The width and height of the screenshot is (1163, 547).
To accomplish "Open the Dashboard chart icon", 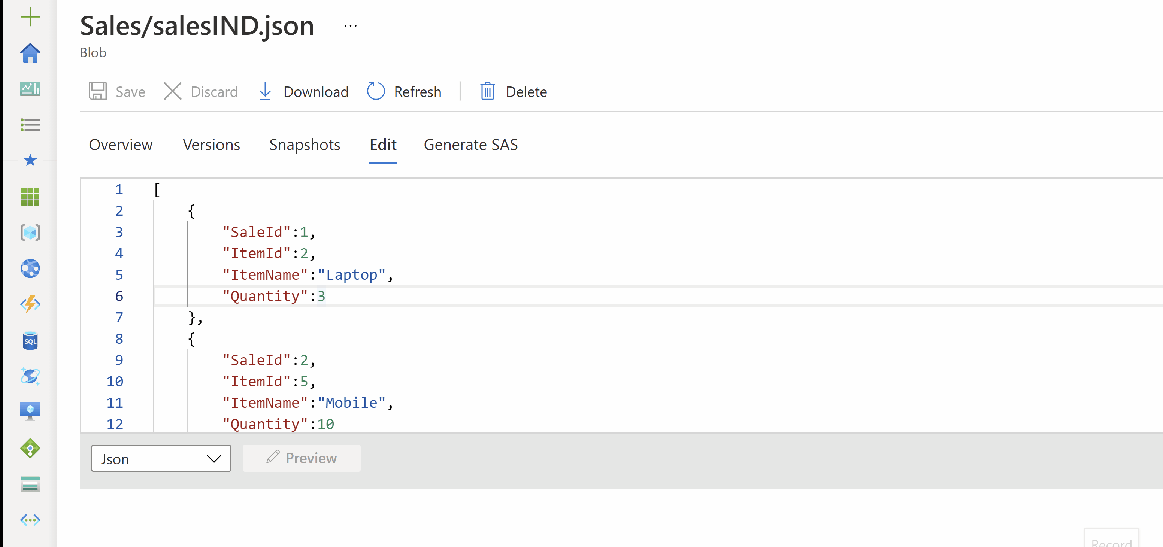I will click(x=30, y=89).
